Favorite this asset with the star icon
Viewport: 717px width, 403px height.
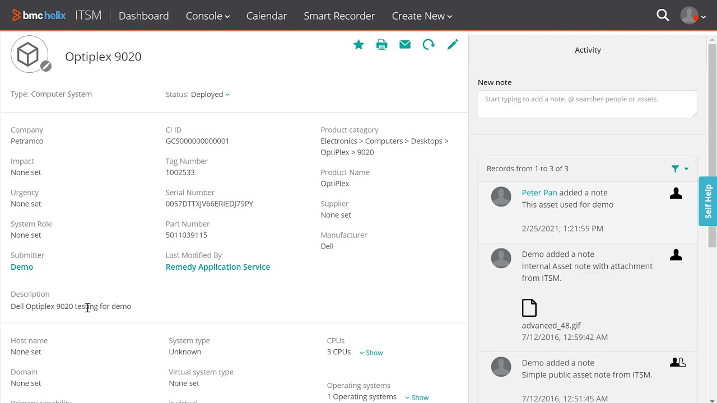pos(358,45)
